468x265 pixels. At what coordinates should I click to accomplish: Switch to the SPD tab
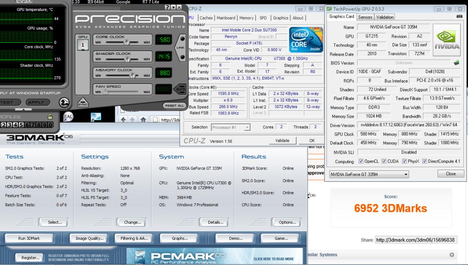click(263, 18)
